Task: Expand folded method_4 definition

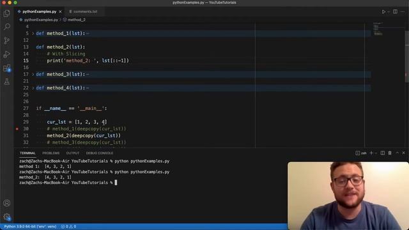Action: pos(33,88)
